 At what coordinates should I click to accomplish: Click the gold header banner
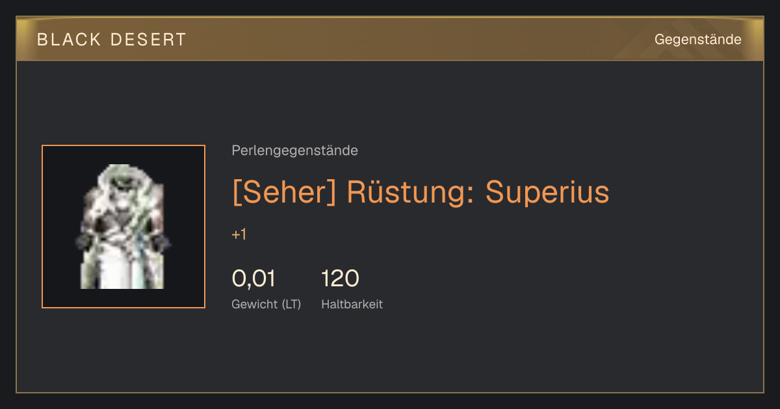click(390, 39)
